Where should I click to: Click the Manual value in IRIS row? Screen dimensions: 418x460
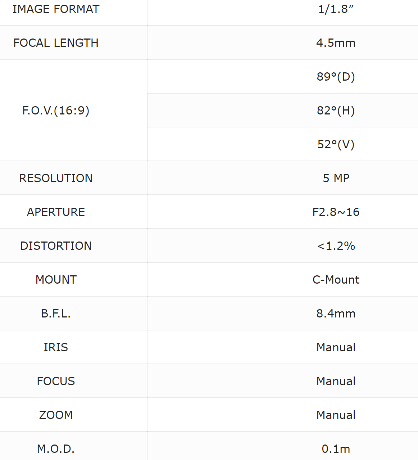(336, 347)
